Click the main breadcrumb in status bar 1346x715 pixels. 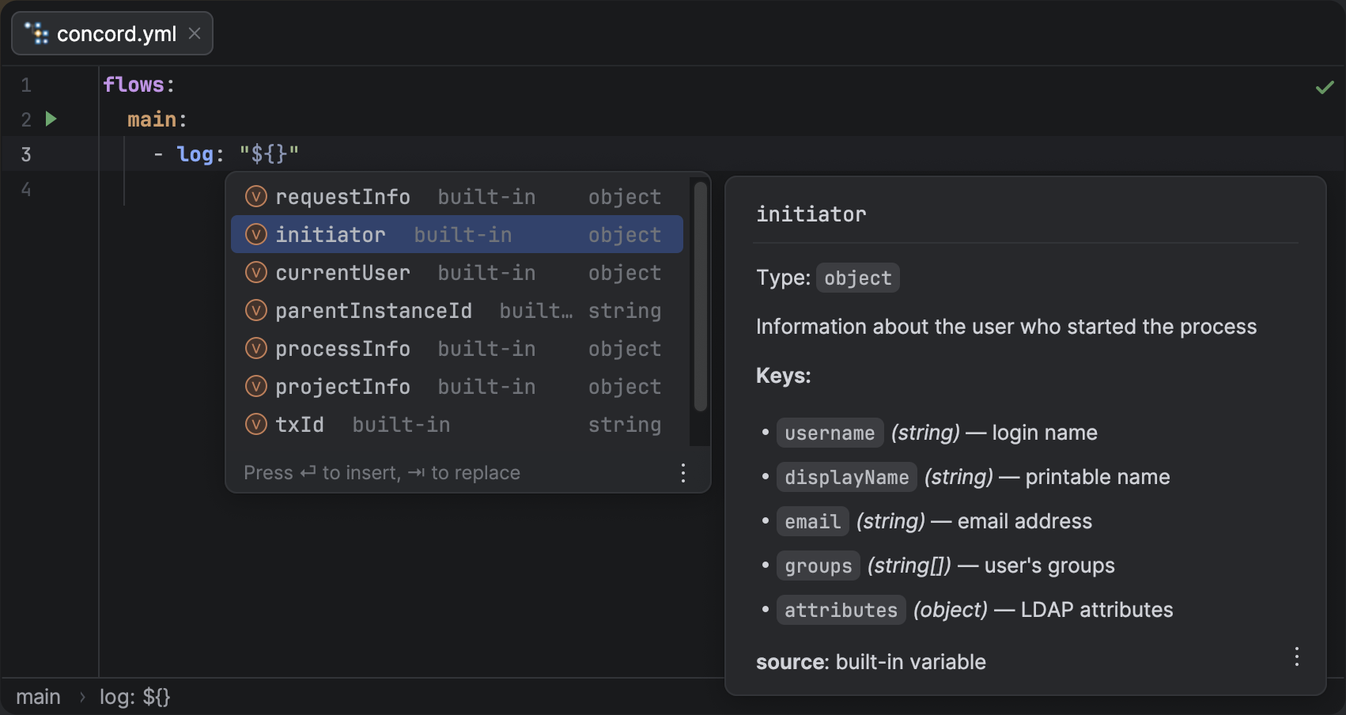point(38,697)
